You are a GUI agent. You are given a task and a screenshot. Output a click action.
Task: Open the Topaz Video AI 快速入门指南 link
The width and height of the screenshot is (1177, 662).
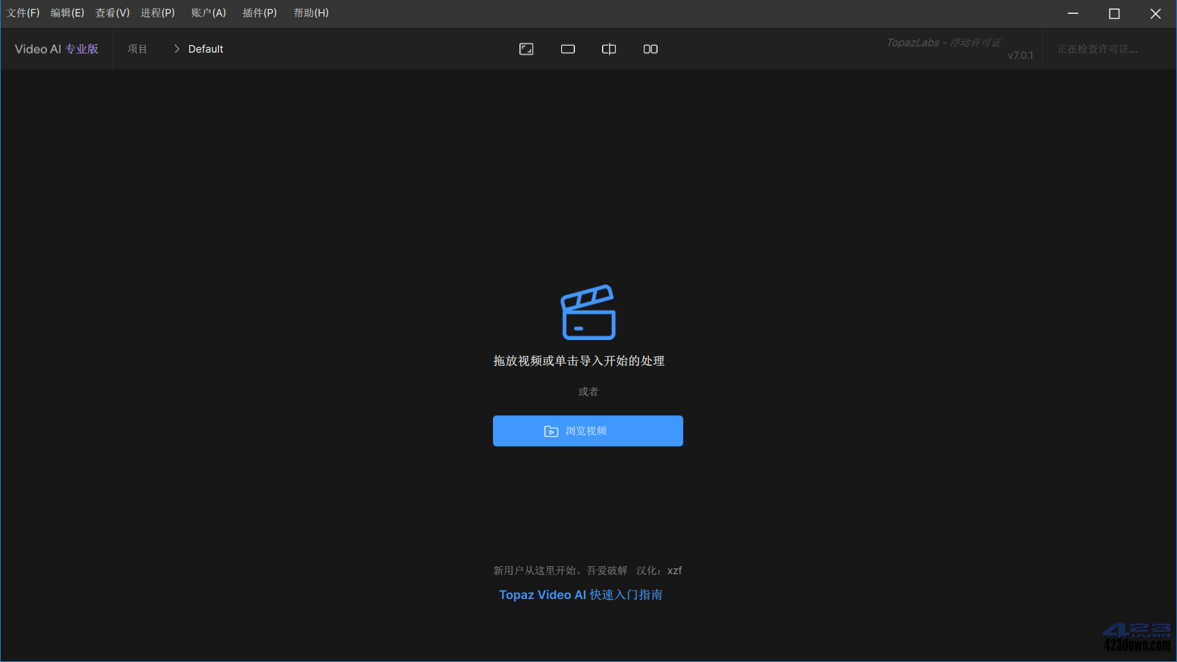coord(581,595)
